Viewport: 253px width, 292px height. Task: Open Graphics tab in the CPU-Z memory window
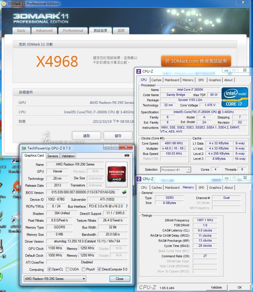tap(215, 188)
